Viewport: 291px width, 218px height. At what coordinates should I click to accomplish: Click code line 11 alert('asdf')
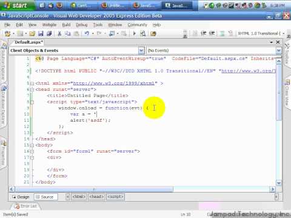[x=90, y=121]
